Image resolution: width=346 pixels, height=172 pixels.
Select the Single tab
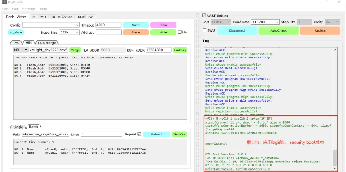[18, 127]
